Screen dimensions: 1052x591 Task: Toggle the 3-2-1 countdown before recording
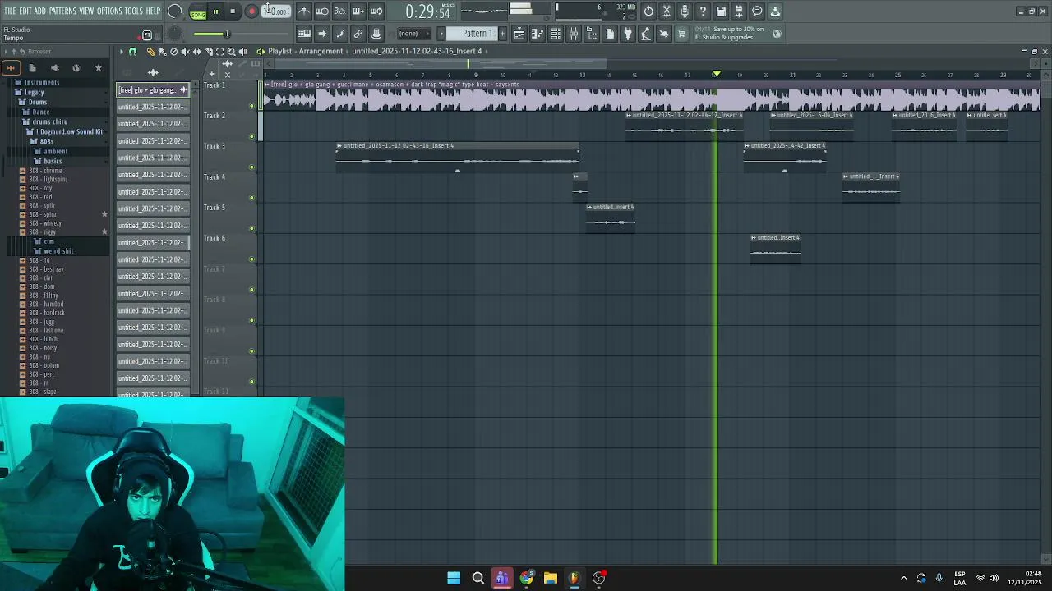340,11
